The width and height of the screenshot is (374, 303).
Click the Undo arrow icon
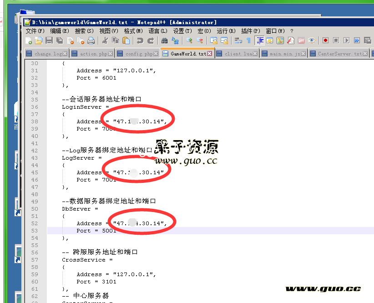tap(140, 41)
